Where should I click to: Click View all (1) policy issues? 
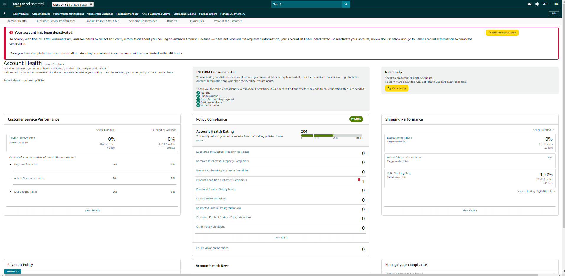tap(281, 238)
